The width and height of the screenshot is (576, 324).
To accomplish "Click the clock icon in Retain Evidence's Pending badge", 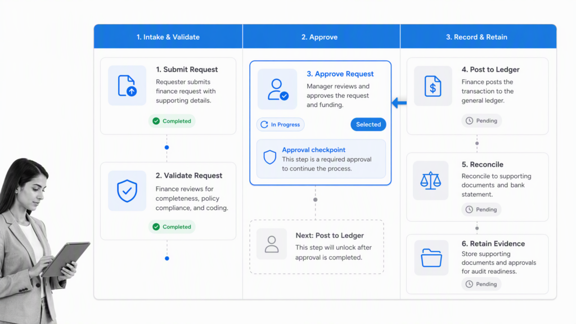I will point(469,284).
